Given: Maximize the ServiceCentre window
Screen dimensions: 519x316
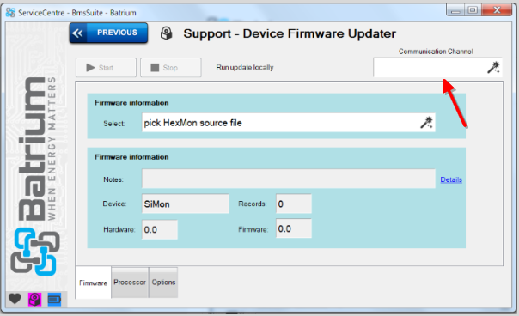Looking at the screenshot, I should [x=473, y=10].
